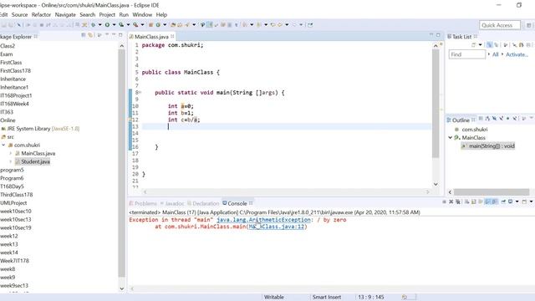Click the editor vertical scrollbar thumb
The image size is (535, 301).
click(436, 104)
